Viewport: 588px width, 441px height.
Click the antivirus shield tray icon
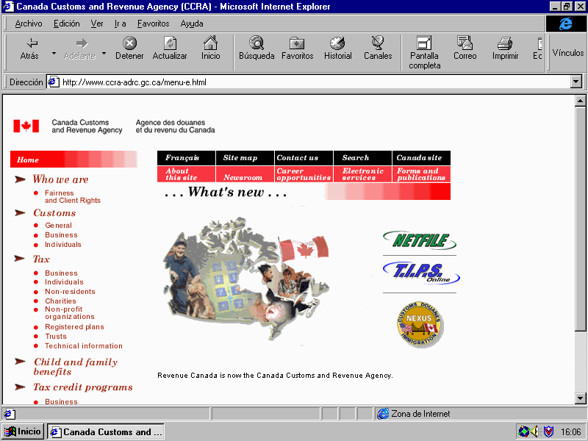coord(548,431)
